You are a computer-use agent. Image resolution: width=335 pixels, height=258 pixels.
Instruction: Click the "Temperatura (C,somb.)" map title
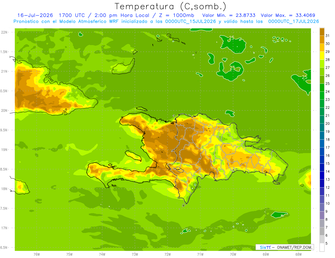click(x=170, y=6)
